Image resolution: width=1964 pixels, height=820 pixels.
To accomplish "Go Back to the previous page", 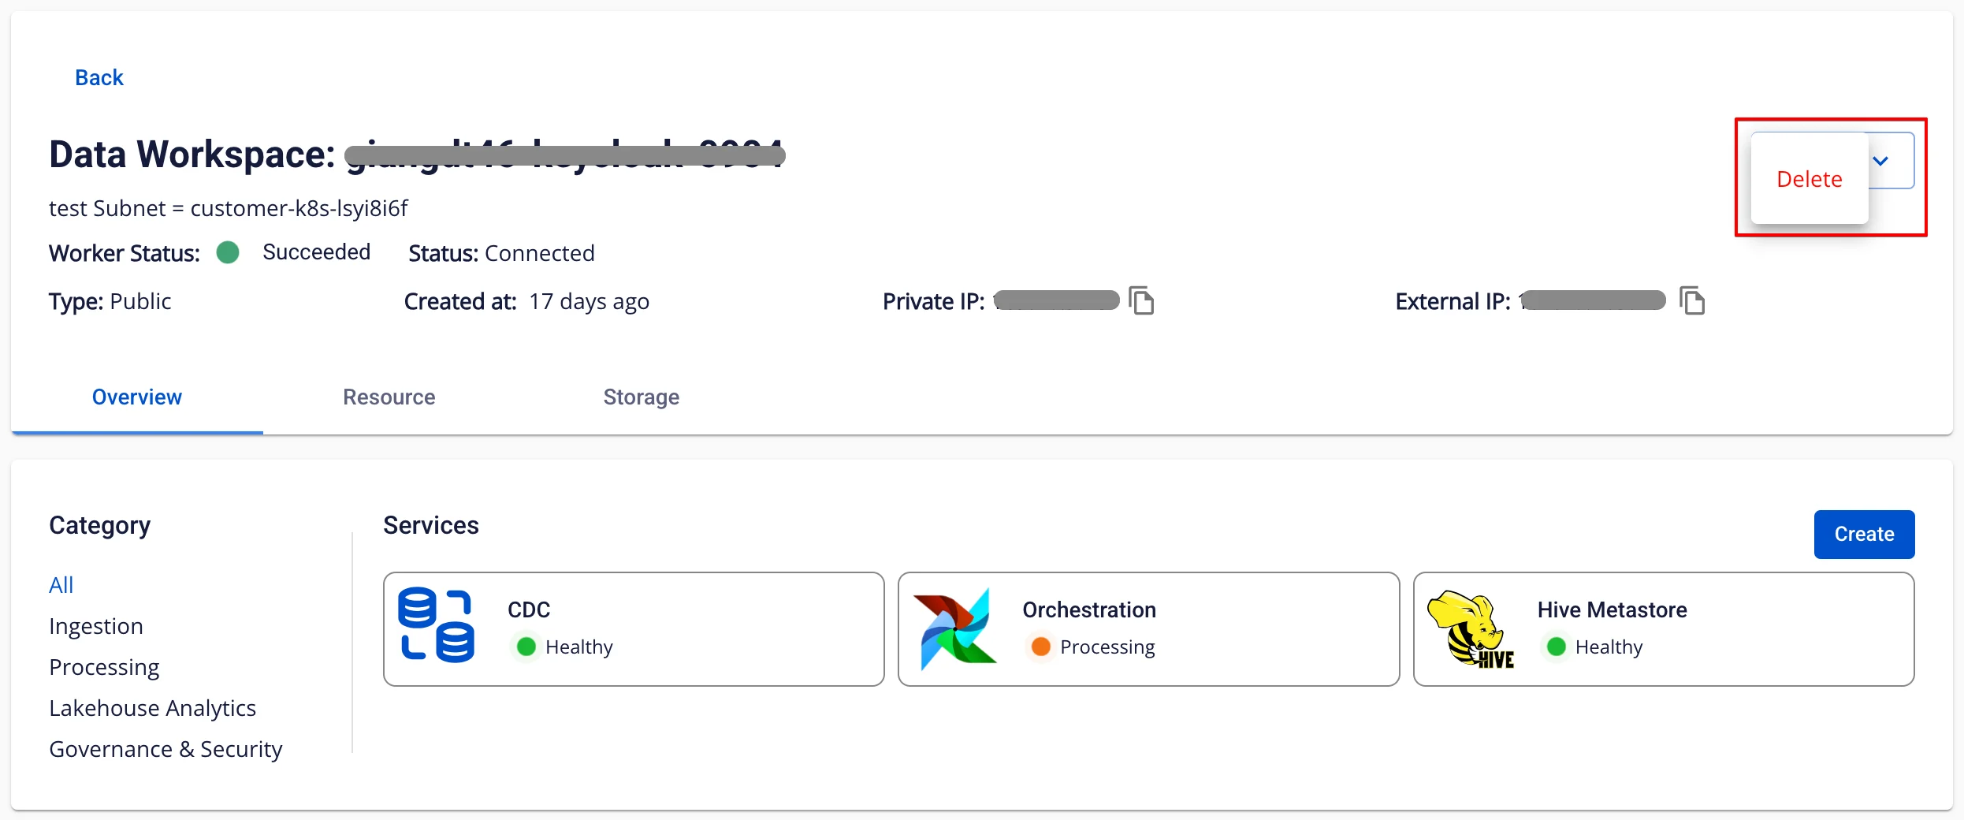I will pyautogui.click(x=99, y=77).
